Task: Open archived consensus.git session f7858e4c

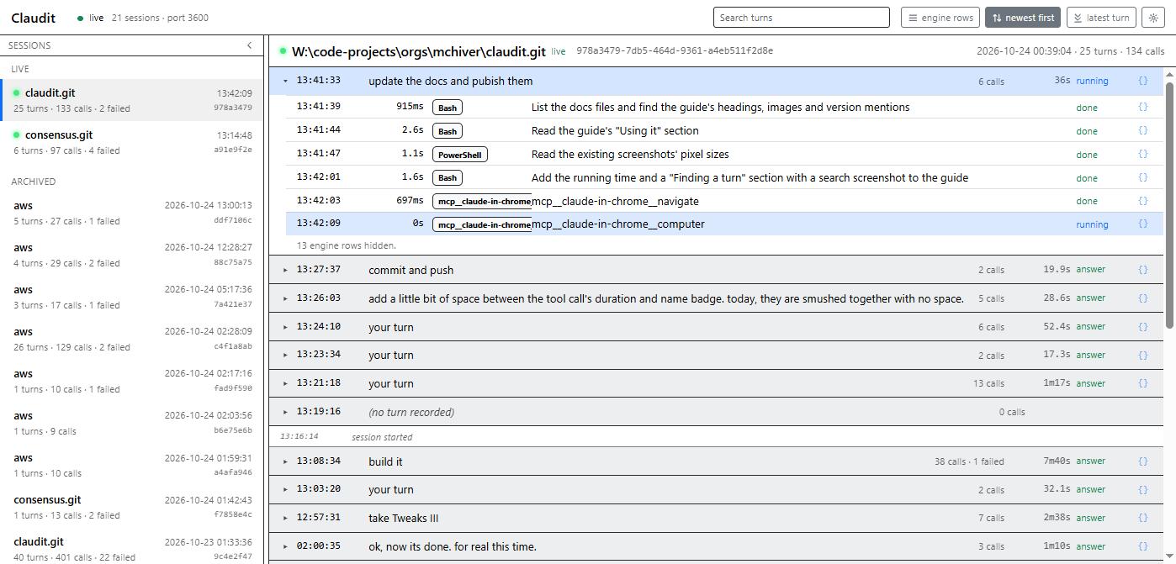Action: click(131, 507)
